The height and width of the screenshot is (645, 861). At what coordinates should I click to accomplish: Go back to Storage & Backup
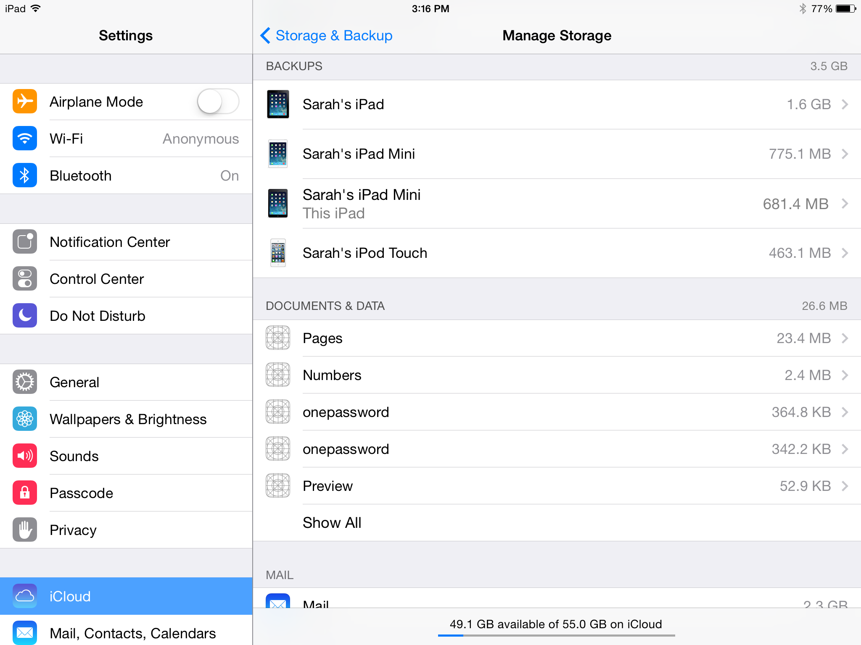[x=326, y=35]
